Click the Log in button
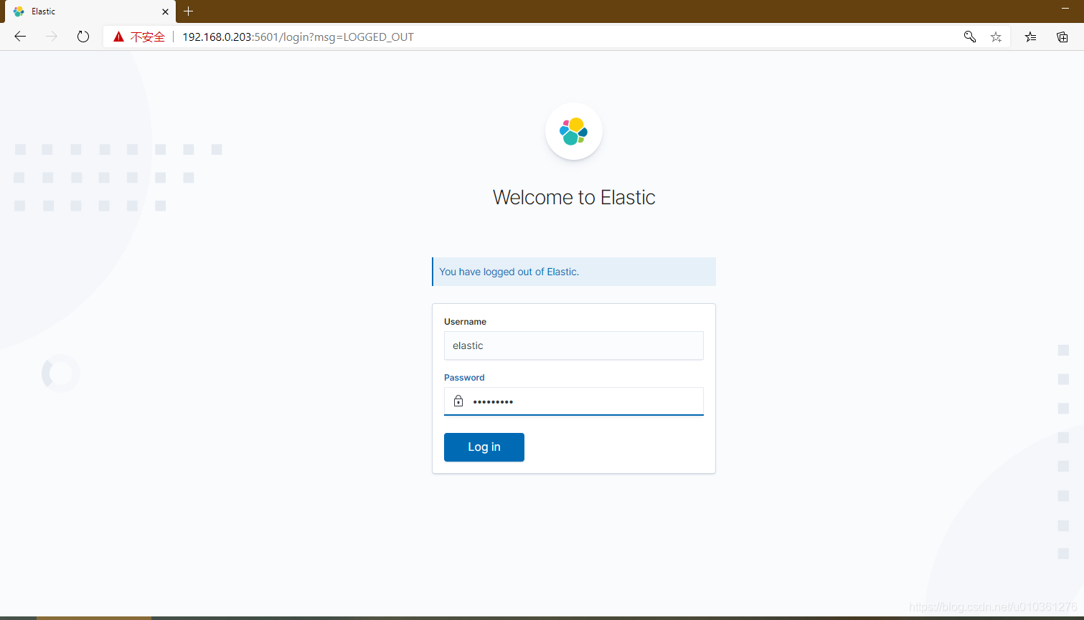 tap(484, 447)
